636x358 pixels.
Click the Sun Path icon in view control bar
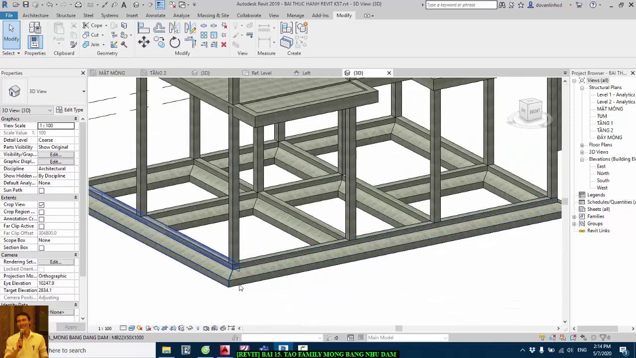coord(140,328)
